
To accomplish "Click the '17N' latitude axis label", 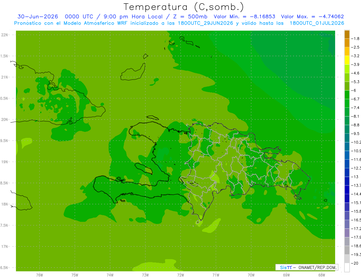I will [5, 246].
